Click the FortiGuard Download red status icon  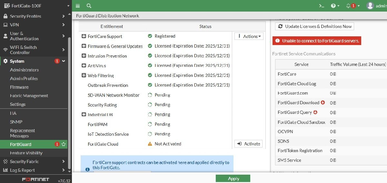pos(323,103)
